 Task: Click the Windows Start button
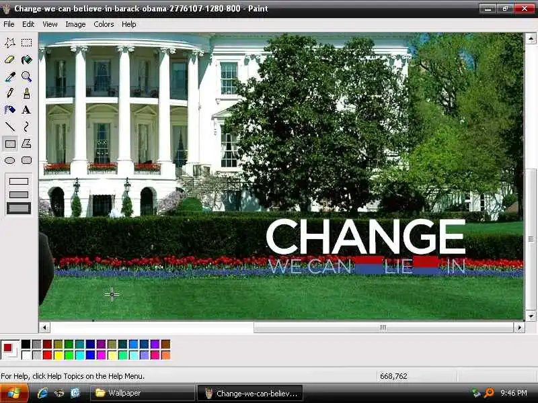[x=14, y=393]
